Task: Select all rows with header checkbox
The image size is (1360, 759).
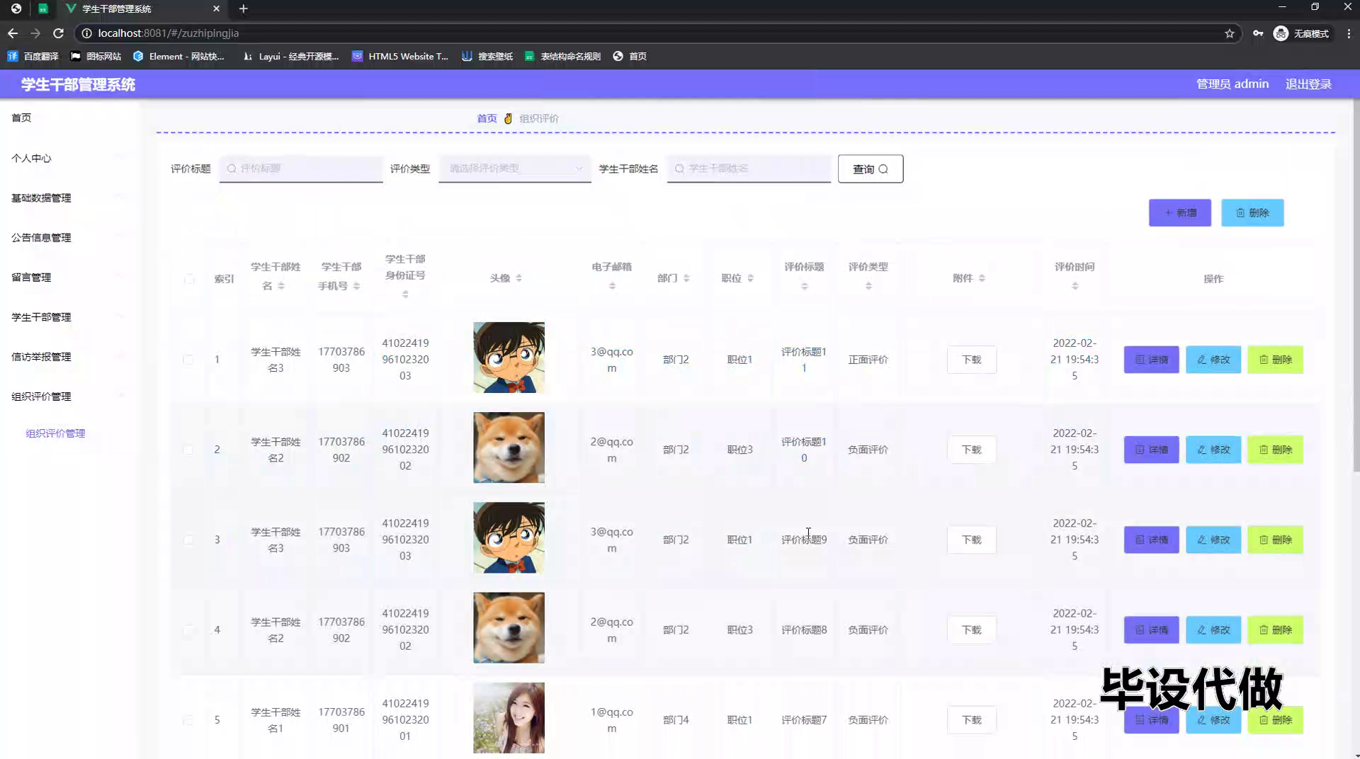Action: [x=189, y=279]
